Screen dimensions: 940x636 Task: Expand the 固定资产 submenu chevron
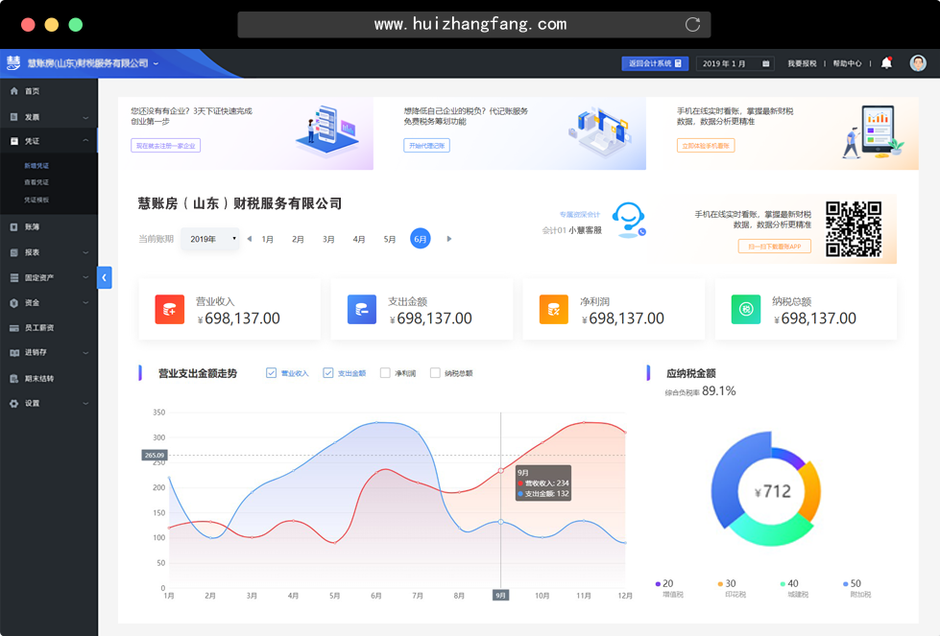[x=85, y=278]
